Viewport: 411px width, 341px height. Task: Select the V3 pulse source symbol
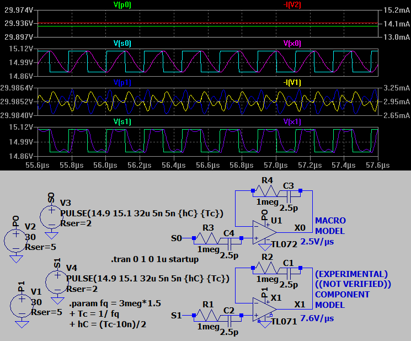pos(51,212)
